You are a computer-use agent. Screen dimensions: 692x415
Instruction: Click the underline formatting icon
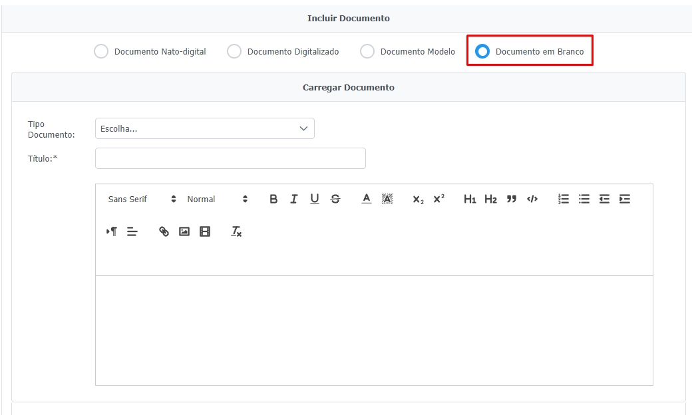[x=315, y=199]
